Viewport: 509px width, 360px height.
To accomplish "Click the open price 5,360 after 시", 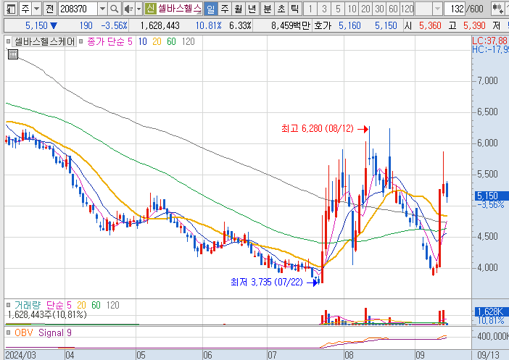I will (x=430, y=25).
